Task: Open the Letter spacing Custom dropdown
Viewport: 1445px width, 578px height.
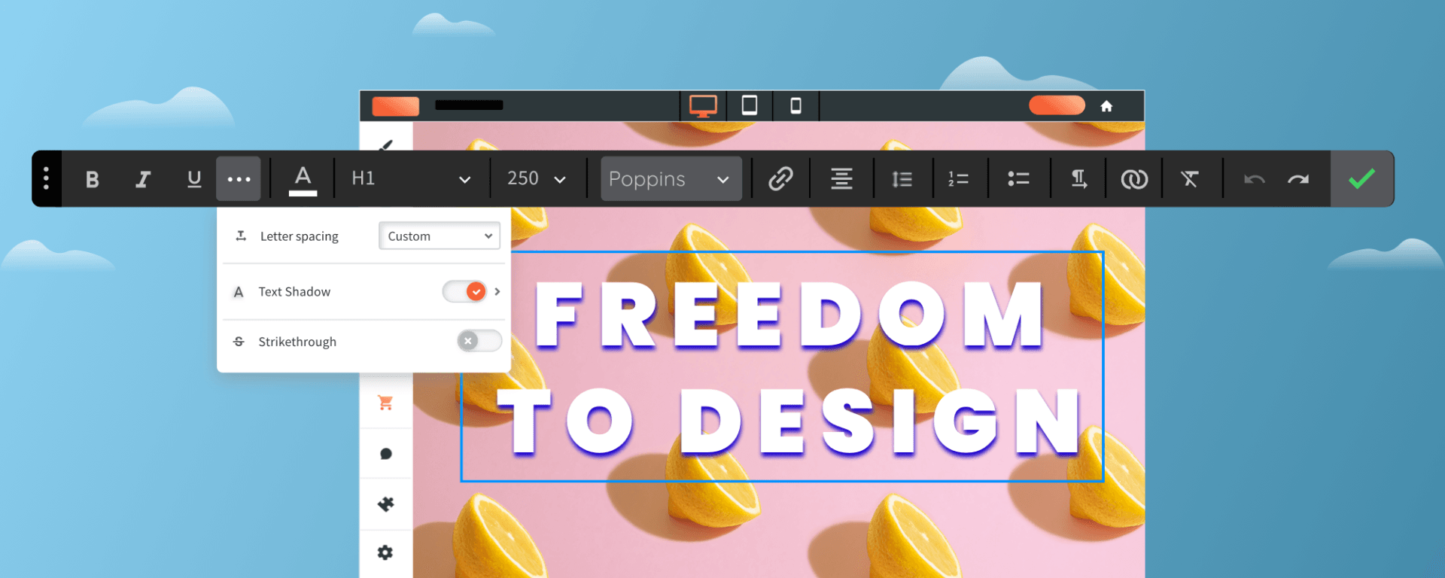Action: point(440,236)
